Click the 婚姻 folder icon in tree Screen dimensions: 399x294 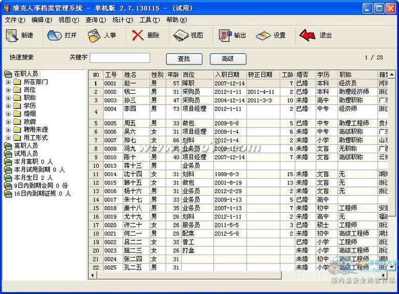tap(17, 114)
